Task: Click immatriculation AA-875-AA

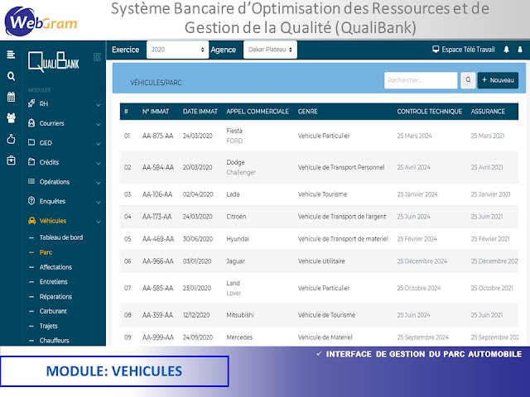Action: click(x=158, y=136)
